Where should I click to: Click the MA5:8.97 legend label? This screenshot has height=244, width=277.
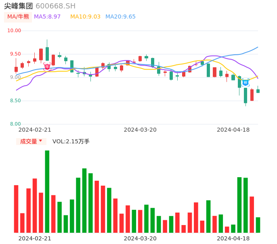click(x=47, y=17)
